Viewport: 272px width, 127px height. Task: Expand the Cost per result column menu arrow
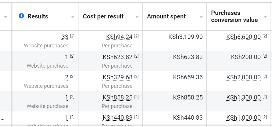(137, 17)
